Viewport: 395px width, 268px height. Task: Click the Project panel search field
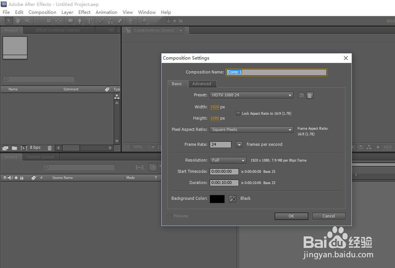click(x=39, y=79)
